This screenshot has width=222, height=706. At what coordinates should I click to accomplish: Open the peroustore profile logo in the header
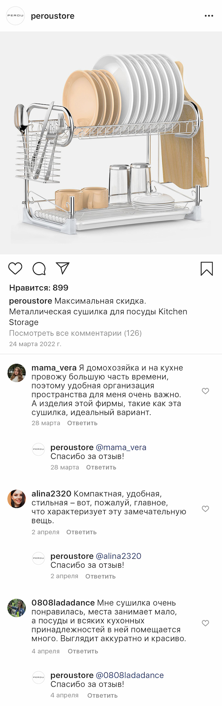16,16
